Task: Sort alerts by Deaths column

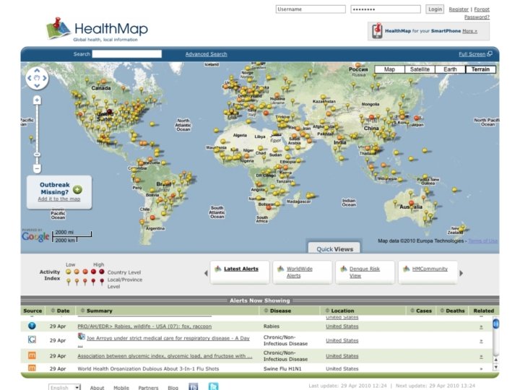Action: coord(452,311)
